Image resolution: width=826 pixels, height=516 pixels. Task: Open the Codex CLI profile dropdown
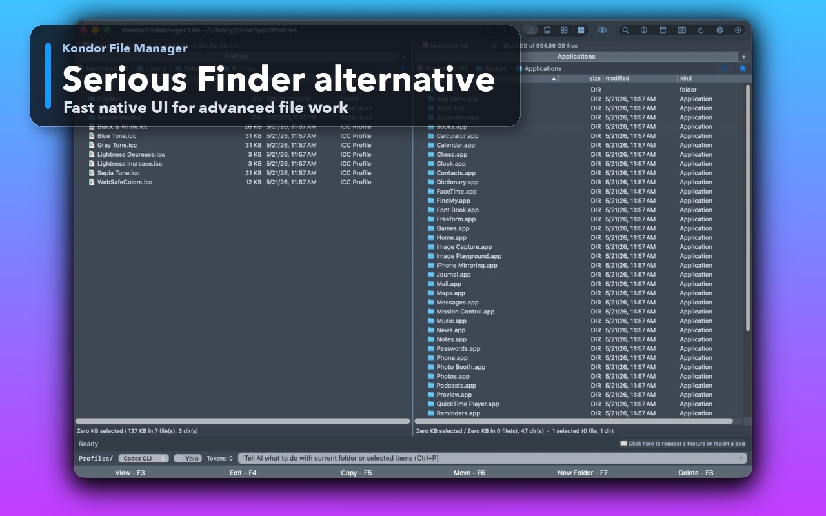point(143,459)
